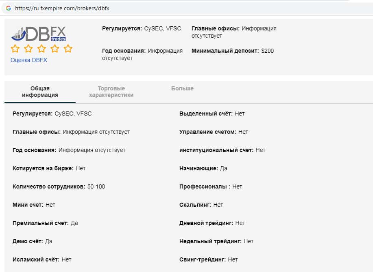Click the Количество сотрудников 50-100 entry

click(59, 186)
